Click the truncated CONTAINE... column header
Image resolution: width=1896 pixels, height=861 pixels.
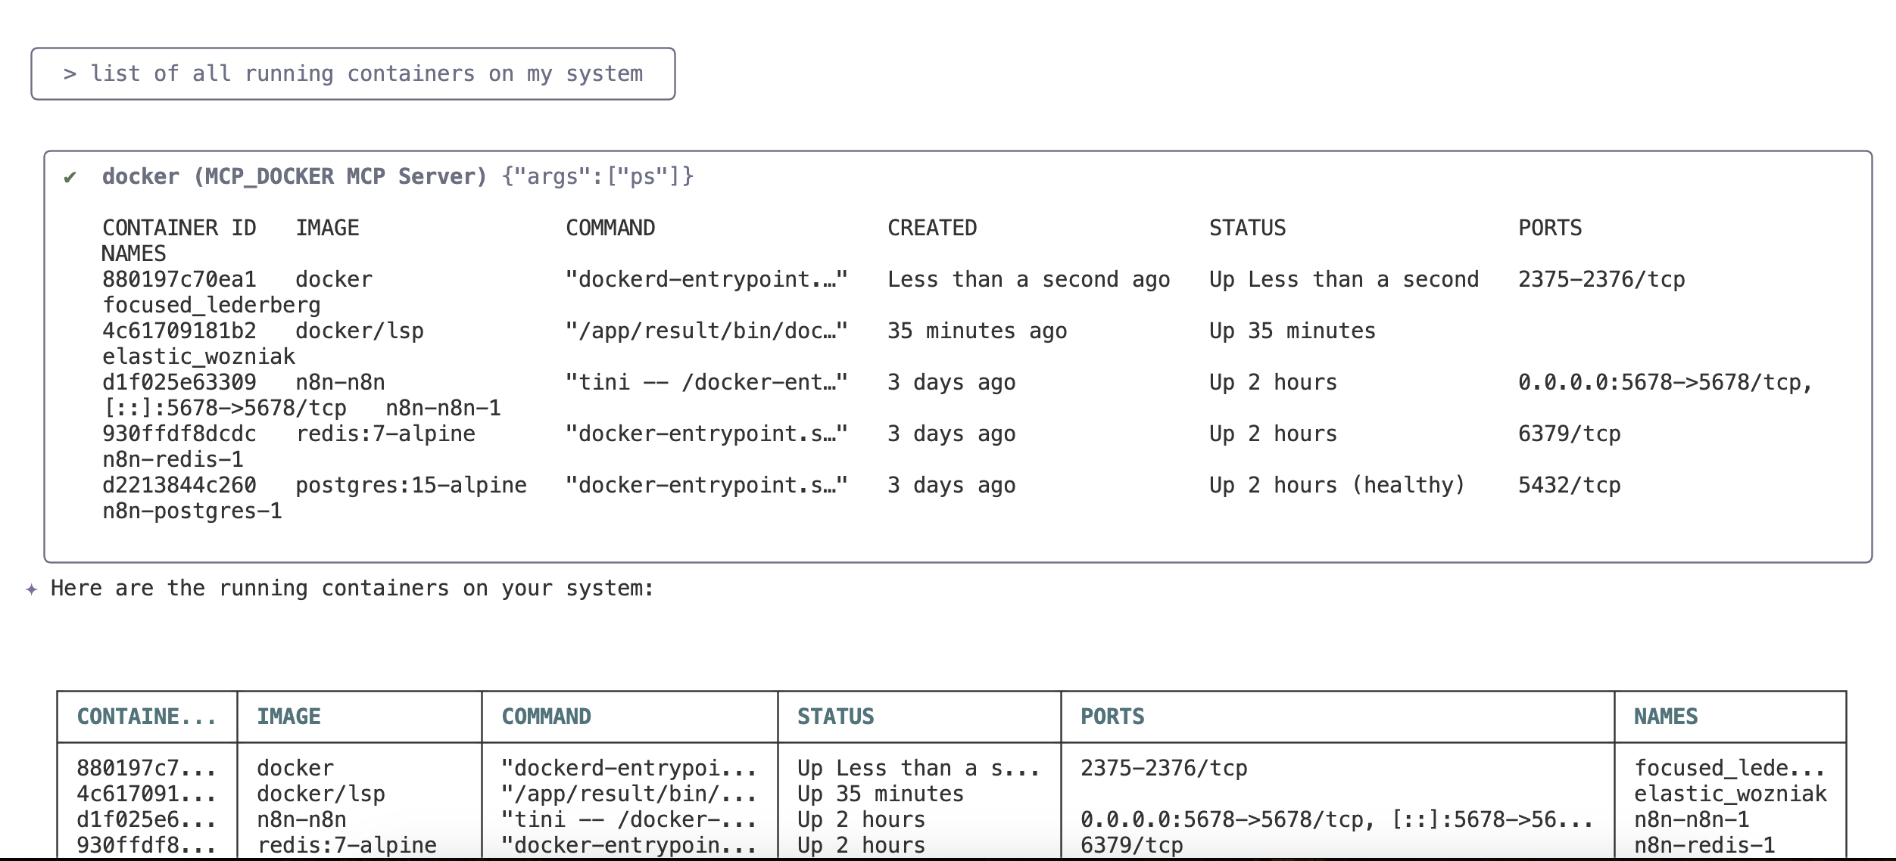(146, 716)
